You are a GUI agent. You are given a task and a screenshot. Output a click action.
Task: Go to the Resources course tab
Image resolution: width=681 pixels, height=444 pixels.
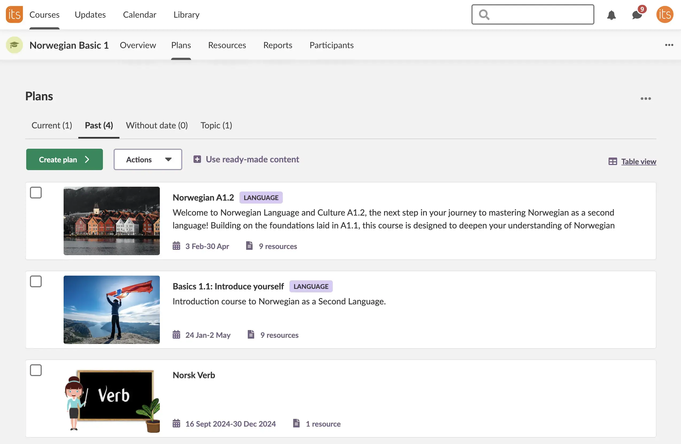tap(227, 45)
